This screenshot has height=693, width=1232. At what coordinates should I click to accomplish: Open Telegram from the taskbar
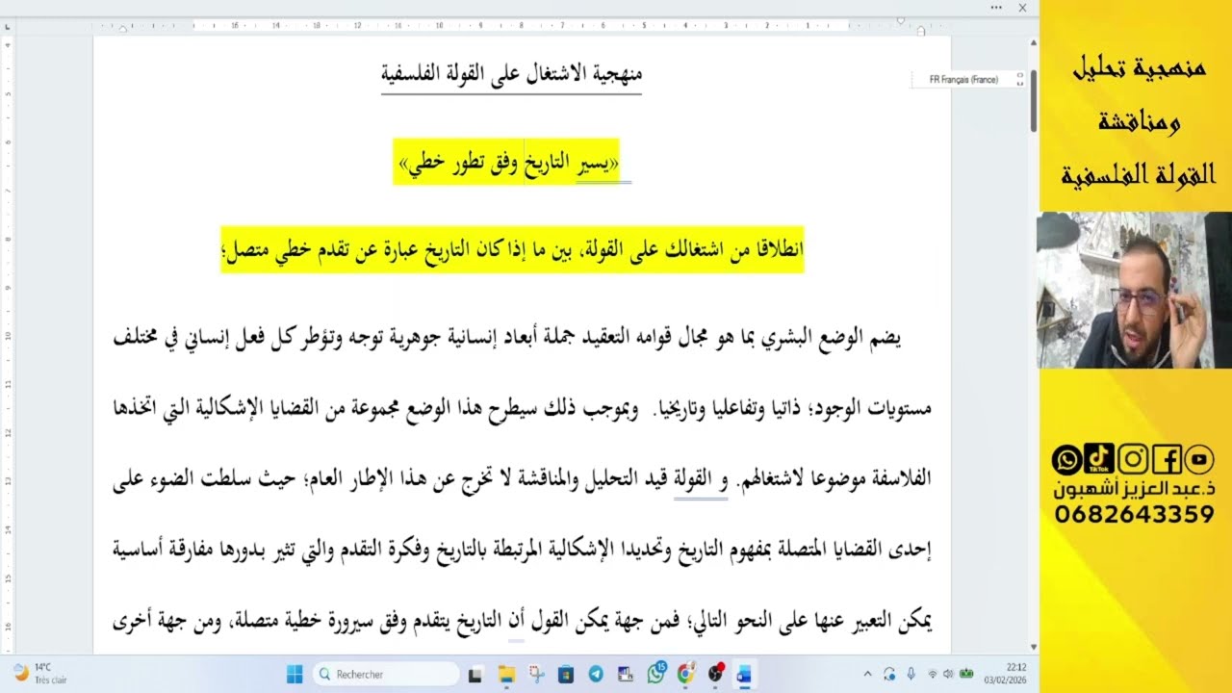(x=596, y=675)
